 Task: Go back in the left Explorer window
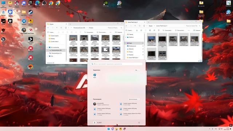pyautogui.click(x=48, y=28)
